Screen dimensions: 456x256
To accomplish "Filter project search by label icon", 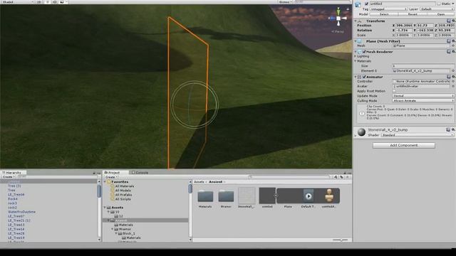I will [x=341, y=177].
